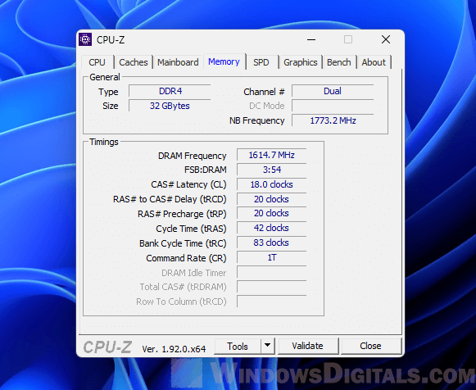
Task: Click the CPU-Z logo at bottom left
Action: (x=107, y=347)
